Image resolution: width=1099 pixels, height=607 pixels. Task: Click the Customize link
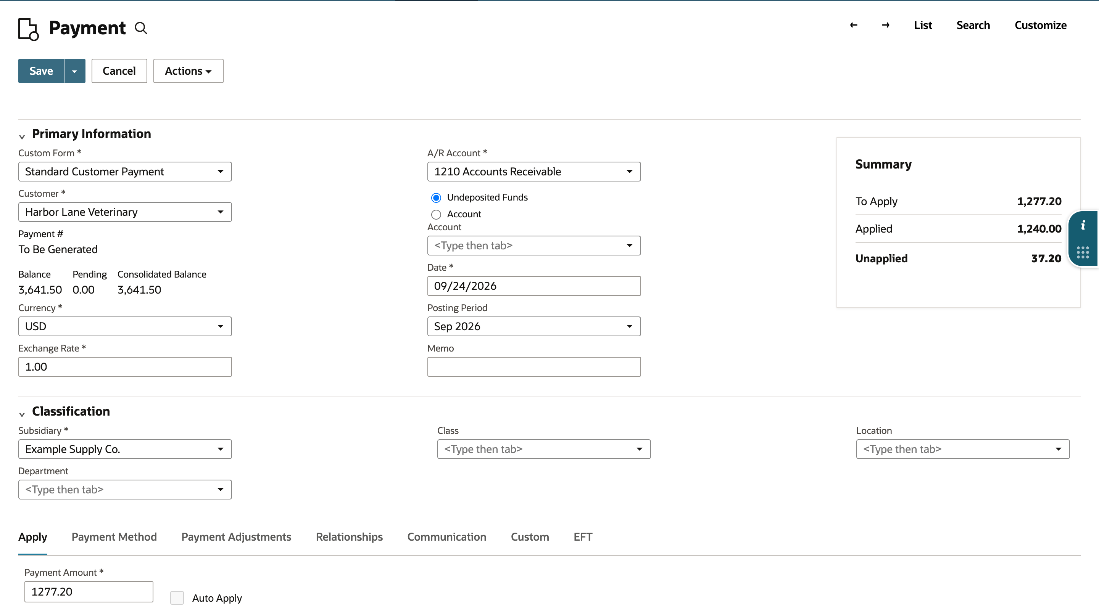(1041, 25)
